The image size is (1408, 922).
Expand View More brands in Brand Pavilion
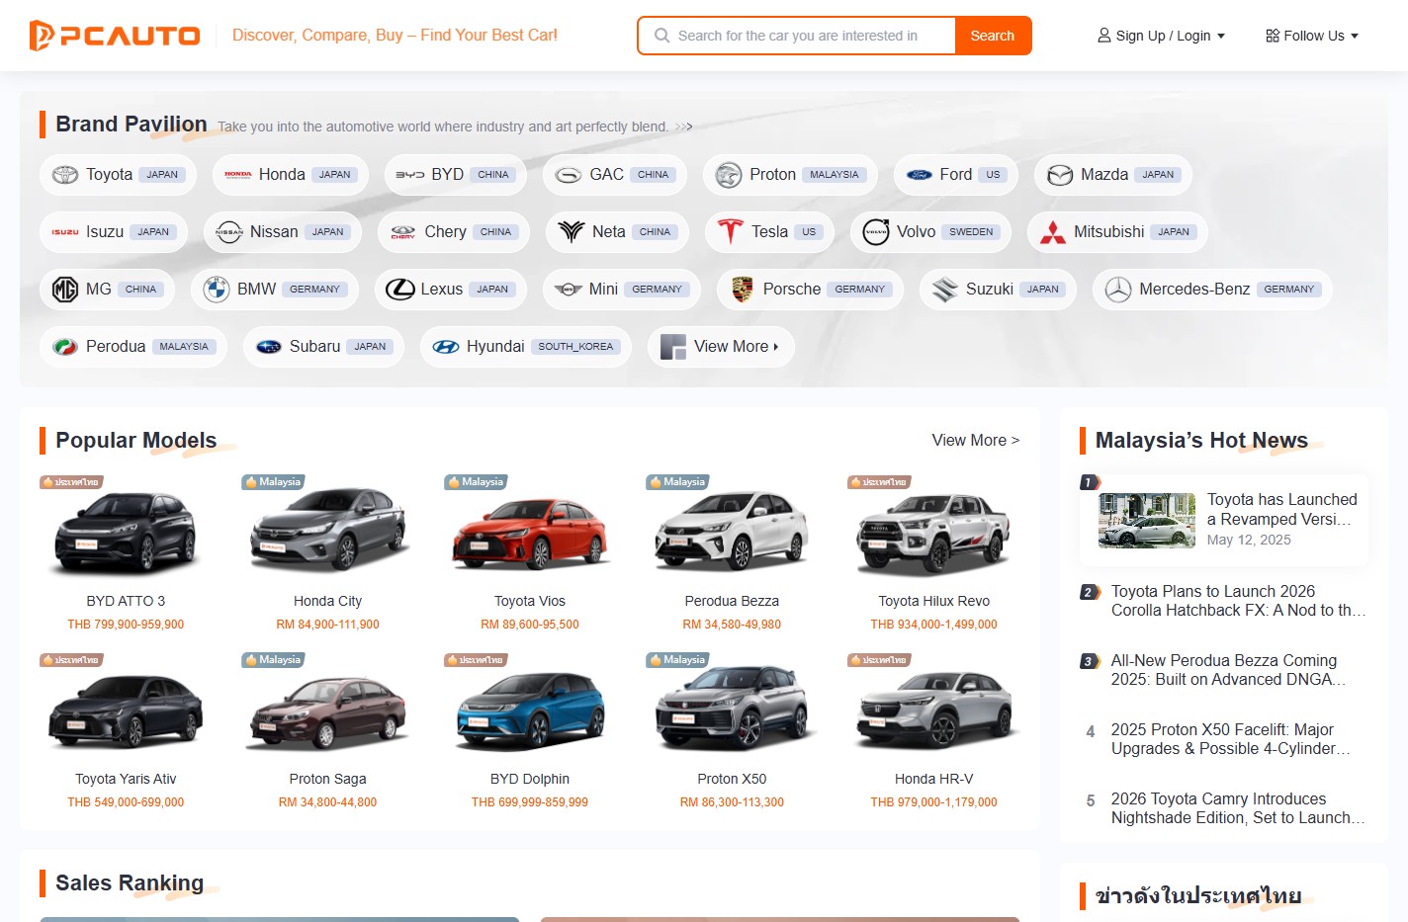pyautogui.click(x=722, y=347)
